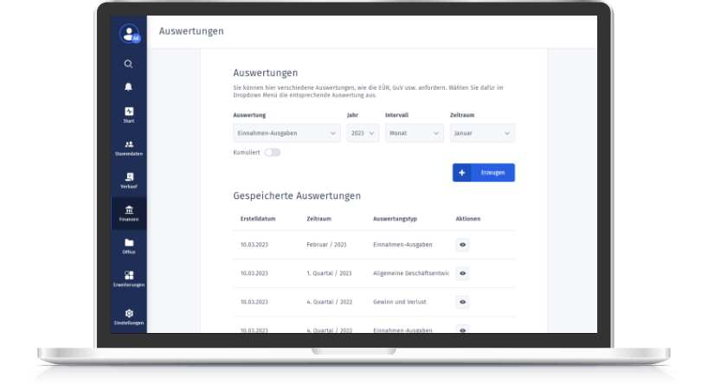The image size is (708, 384).
Task: Open the user profile avatar
Action: pos(129,34)
